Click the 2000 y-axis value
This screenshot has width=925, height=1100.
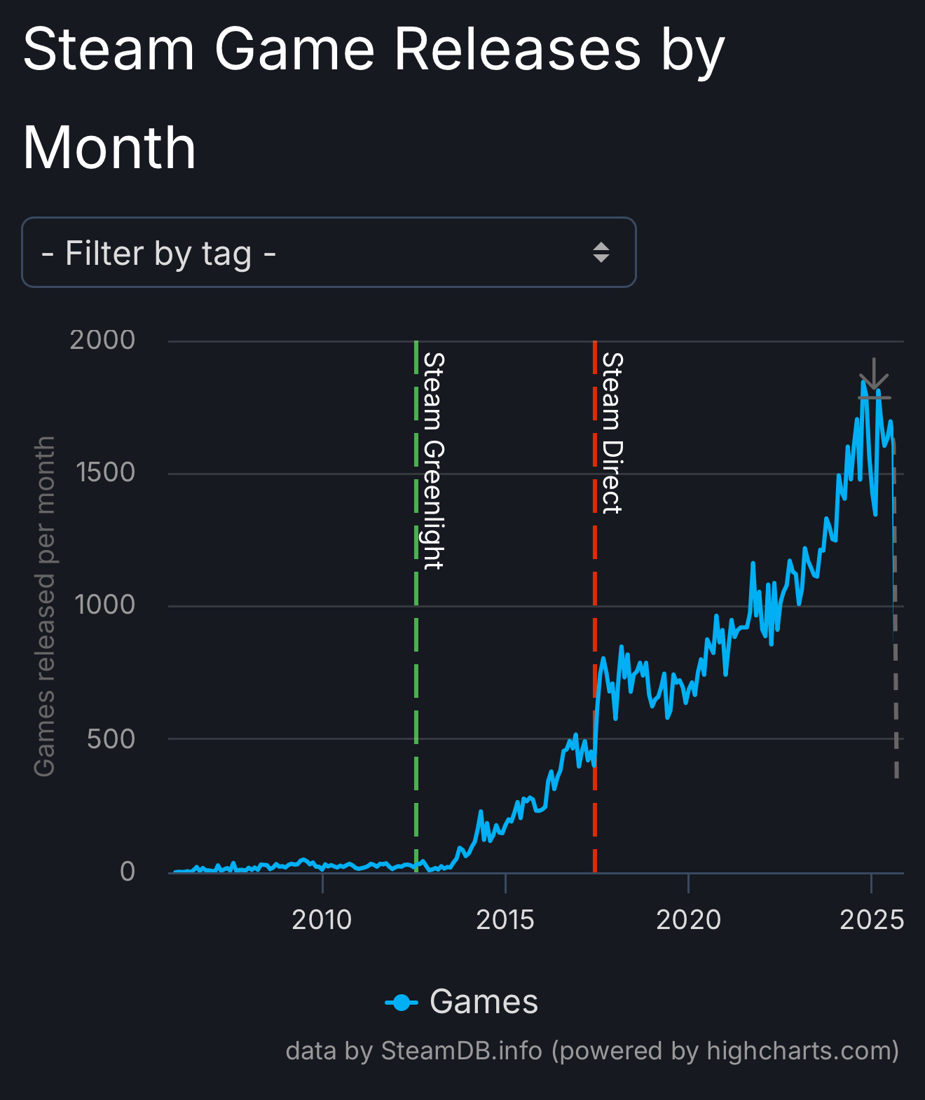[102, 340]
